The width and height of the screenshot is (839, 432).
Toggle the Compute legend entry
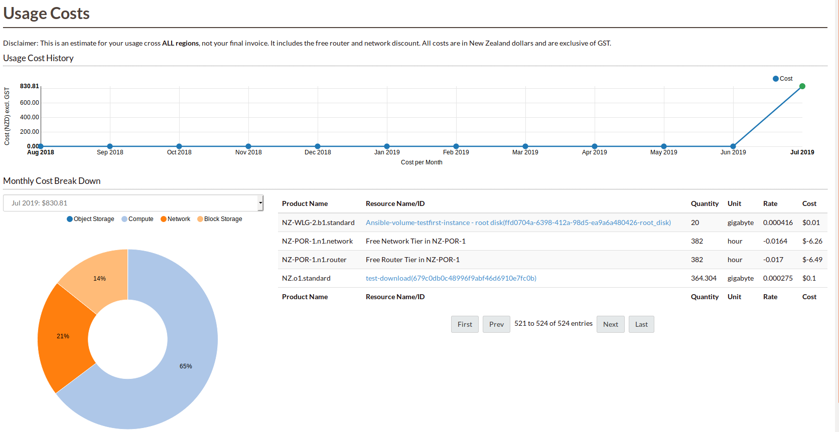click(x=137, y=219)
